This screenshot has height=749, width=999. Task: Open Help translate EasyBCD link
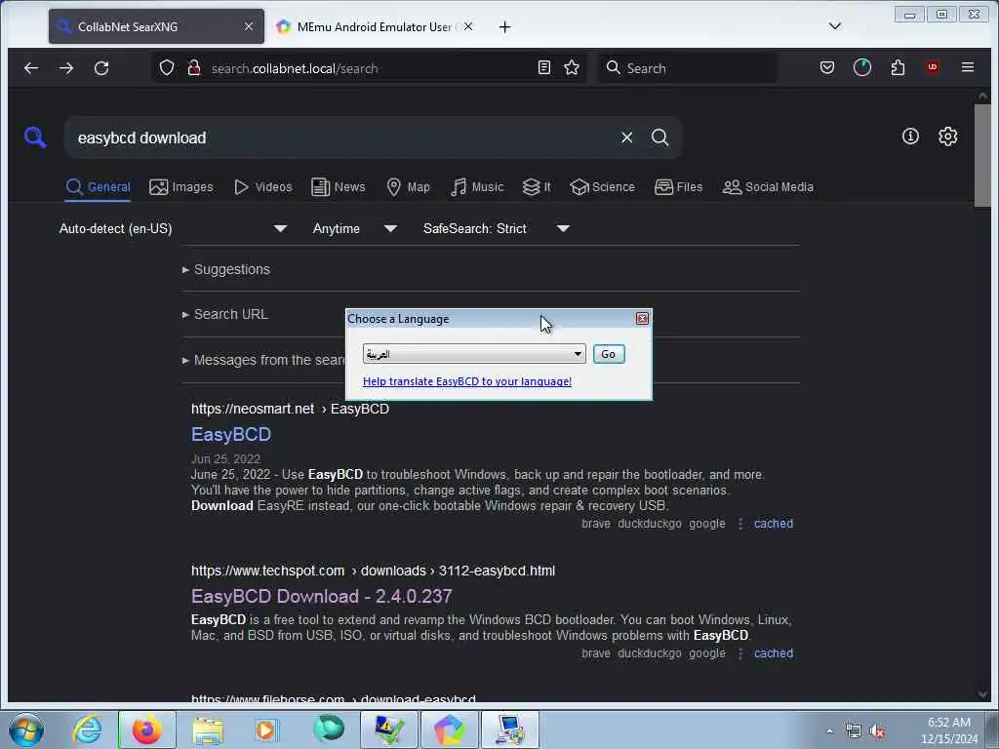click(x=467, y=381)
